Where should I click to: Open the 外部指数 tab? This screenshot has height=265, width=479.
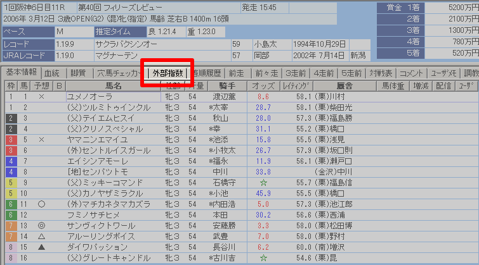[167, 73]
